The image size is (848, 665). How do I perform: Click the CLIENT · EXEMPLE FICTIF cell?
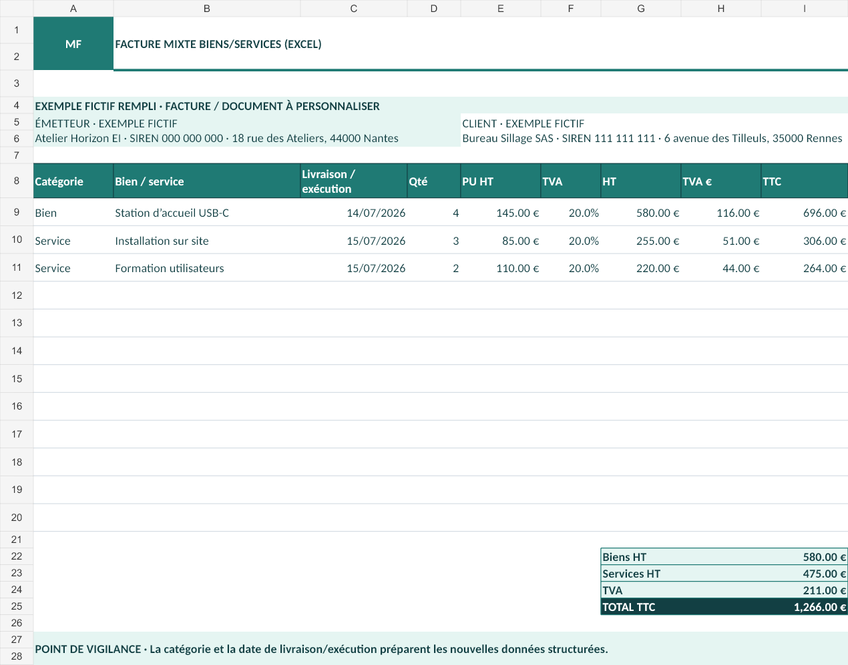coord(654,123)
